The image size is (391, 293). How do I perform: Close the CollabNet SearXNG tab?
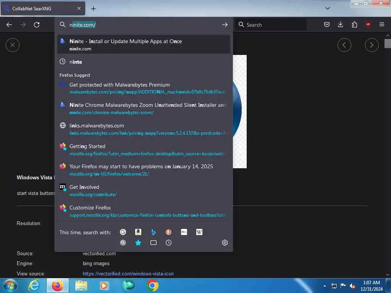[x=79, y=8]
